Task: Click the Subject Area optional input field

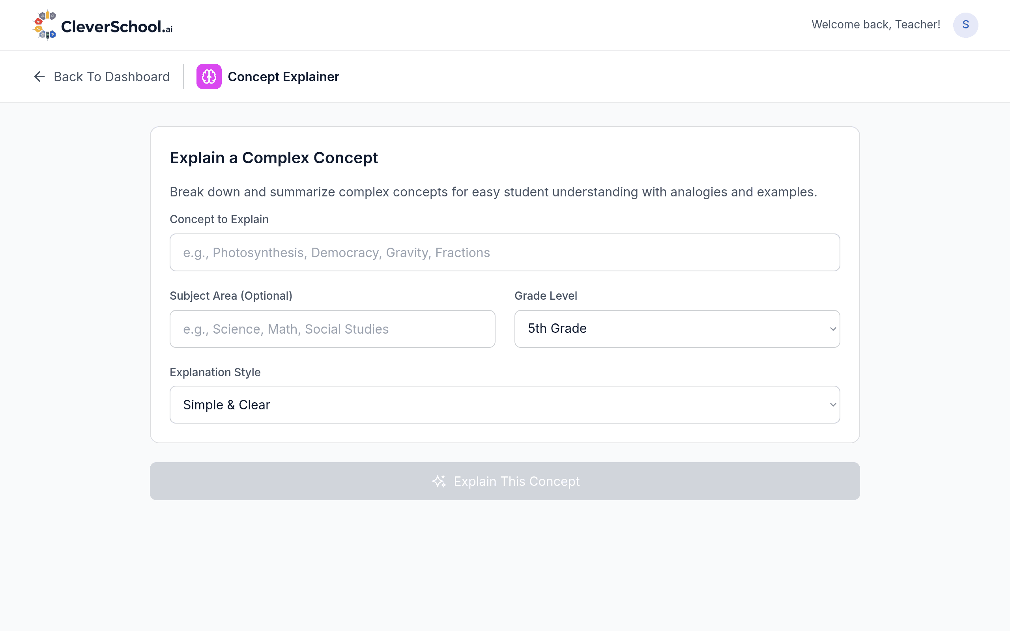Action: point(332,329)
